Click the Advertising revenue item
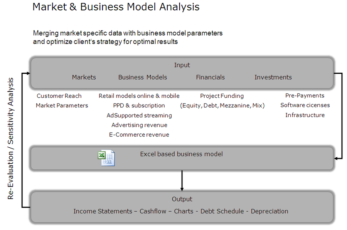The image size is (347, 230). (139, 125)
